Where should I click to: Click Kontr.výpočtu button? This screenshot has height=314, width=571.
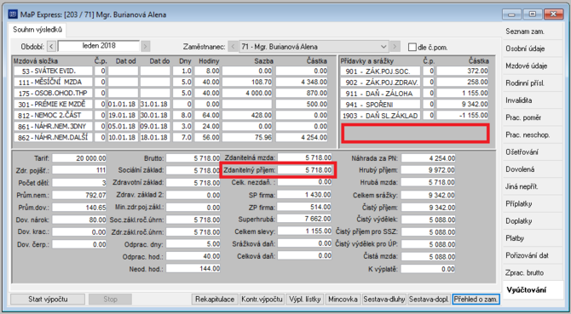(x=262, y=300)
